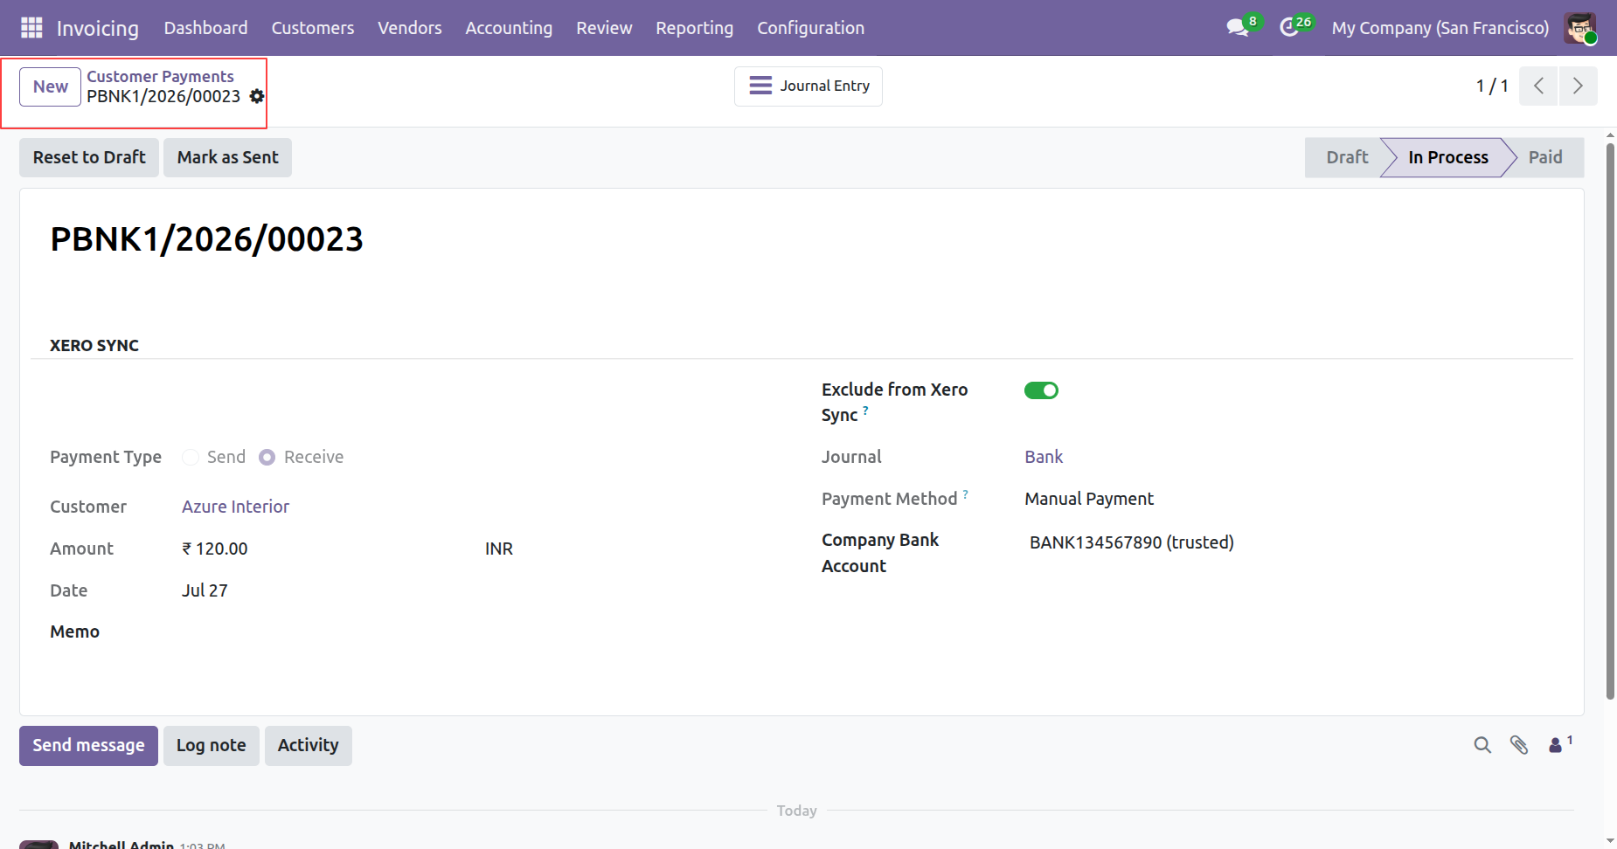This screenshot has width=1617, height=849.
Task: Open the Azure Interior customer link
Action: 235,507
